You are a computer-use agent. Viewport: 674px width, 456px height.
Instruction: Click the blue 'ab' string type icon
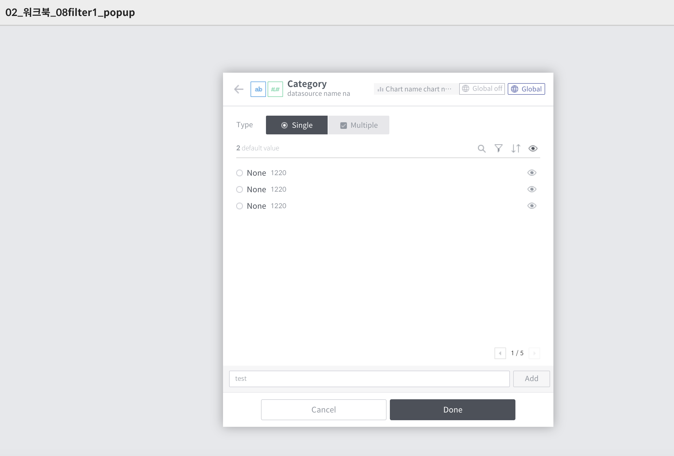(258, 89)
